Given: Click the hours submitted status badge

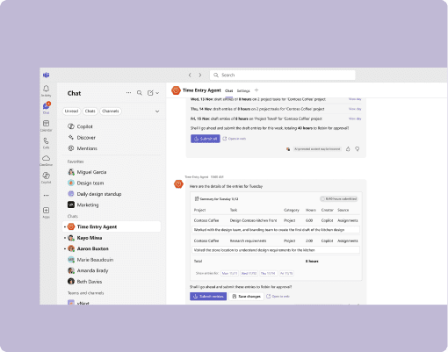Looking at the screenshot, I should point(339,199).
